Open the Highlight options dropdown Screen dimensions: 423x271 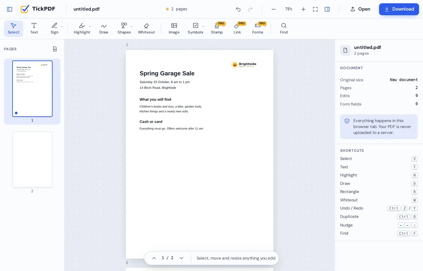pyautogui.click(x=90, y=26)
